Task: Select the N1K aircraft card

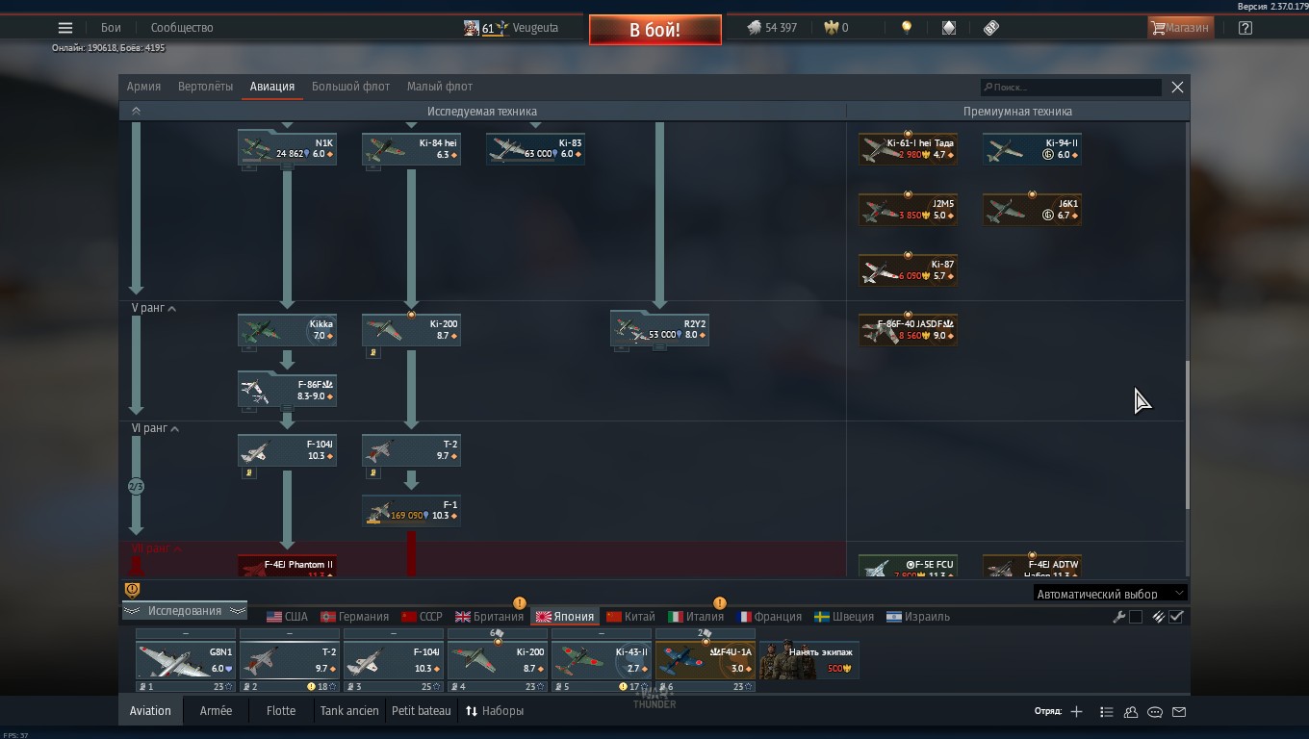Action: [287, 148]
